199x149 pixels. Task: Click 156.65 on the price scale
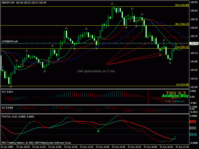point(194,10)
